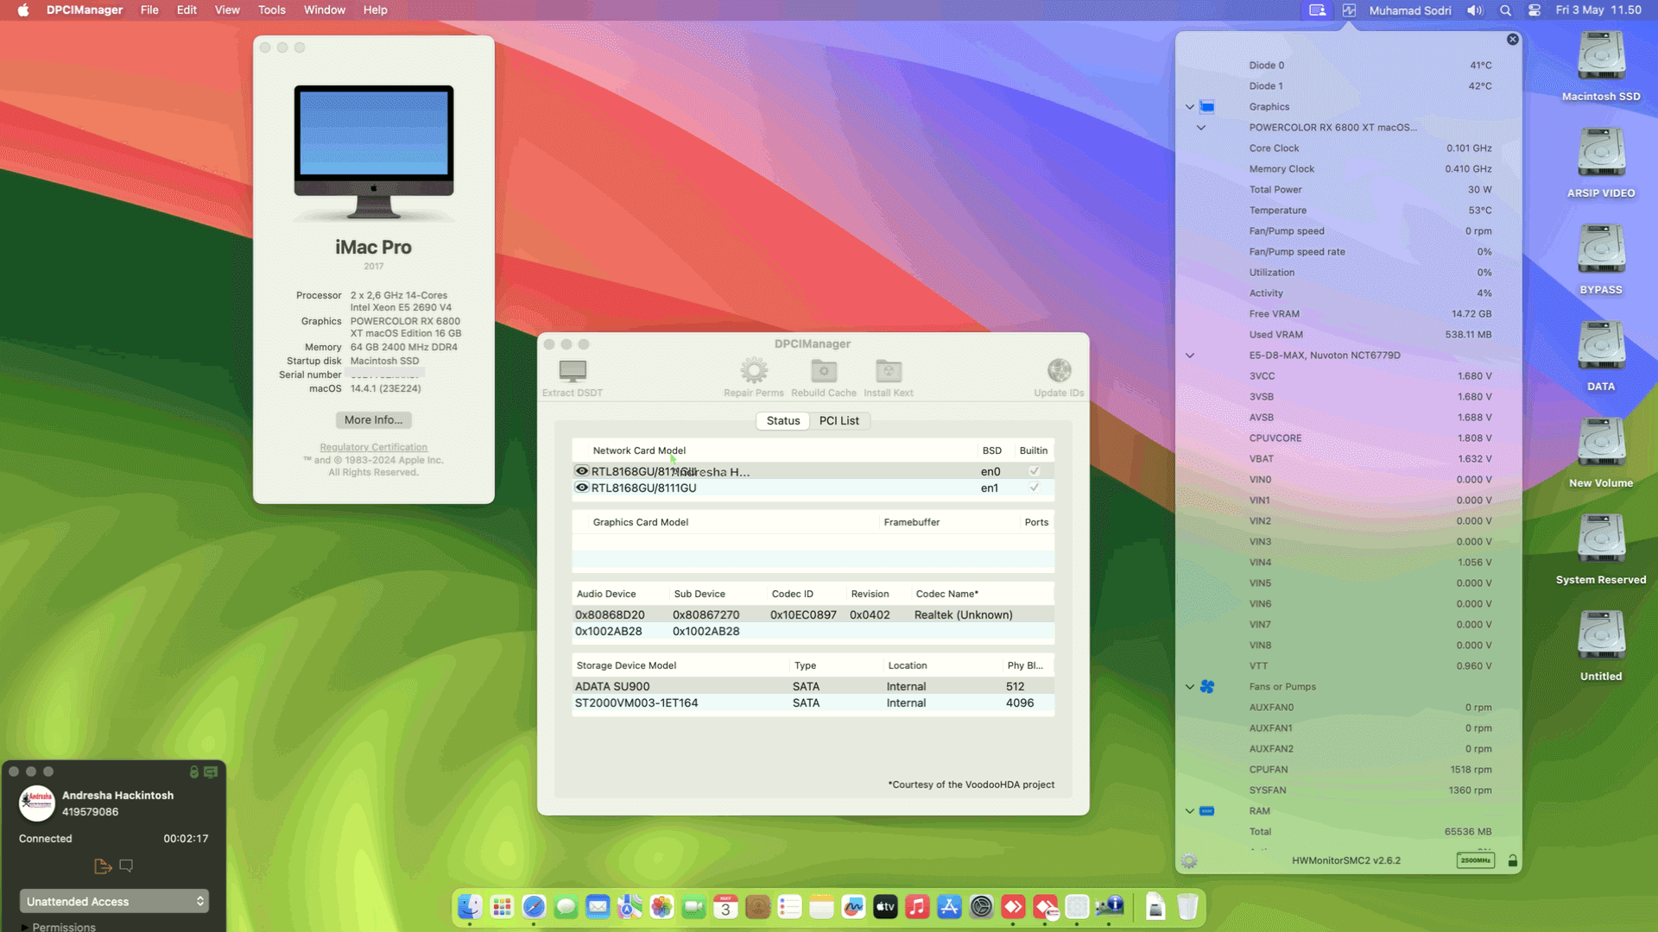The height and width of the screenshot is (932, 1658).
Task: Select the audio device 0x1002AB28 row
Action: (813, 631)
